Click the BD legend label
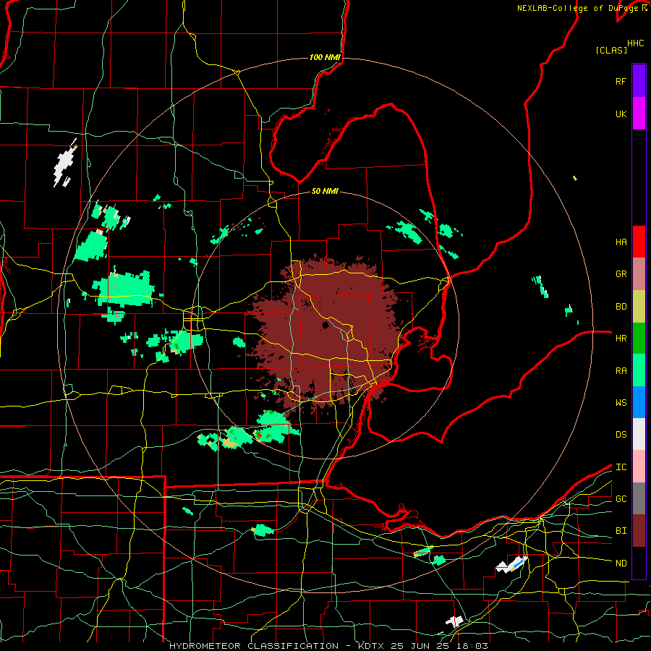Viewport: 651px width, 651px height. pyautogui.click(x=621, y=307)
